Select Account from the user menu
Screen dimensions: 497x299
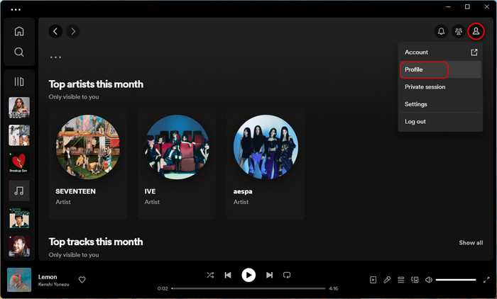(440, 52)
